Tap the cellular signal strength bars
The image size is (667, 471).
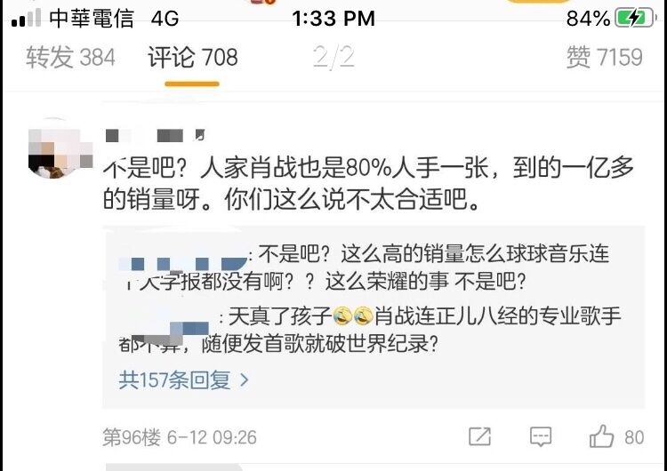pos(27,19)
